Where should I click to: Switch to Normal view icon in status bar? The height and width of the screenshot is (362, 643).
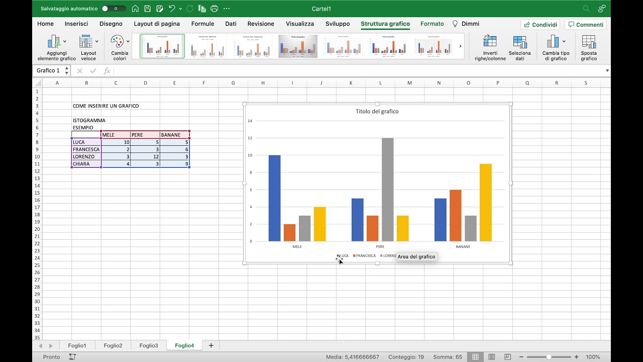click(x=475, y=357)
